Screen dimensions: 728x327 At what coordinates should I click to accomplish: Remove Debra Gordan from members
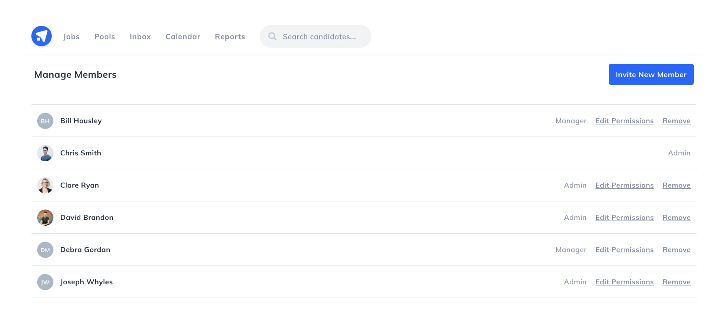coord(676,250)
